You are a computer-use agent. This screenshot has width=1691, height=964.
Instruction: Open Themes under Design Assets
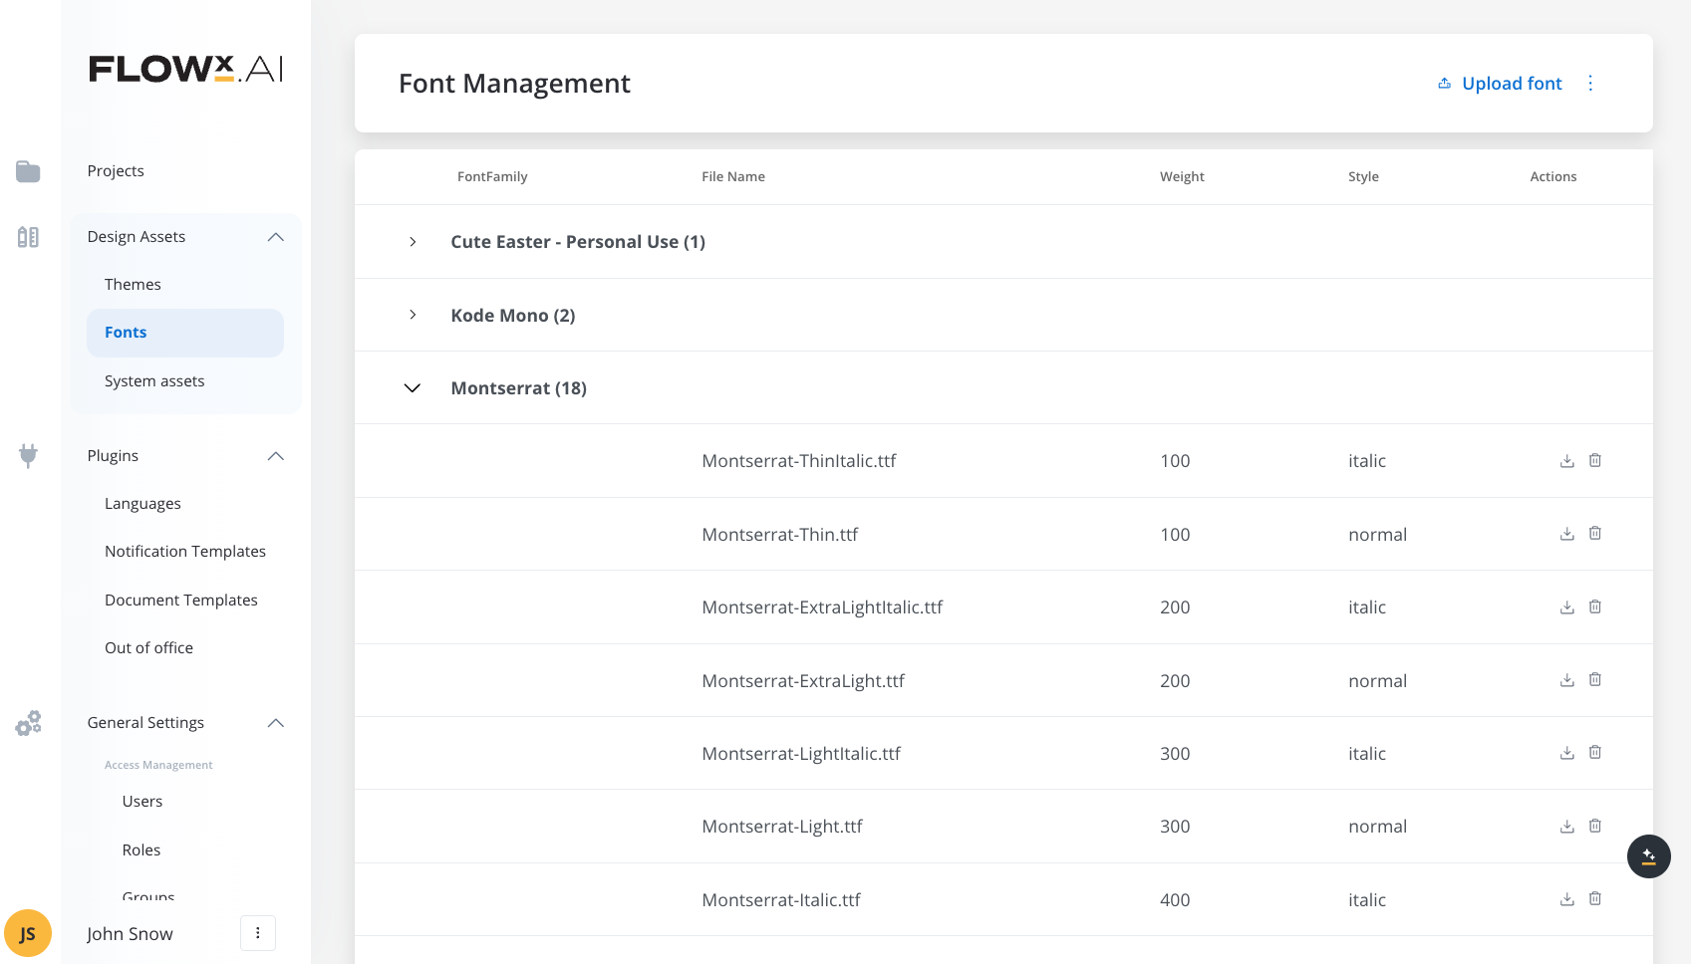click(x=133, y=285)
